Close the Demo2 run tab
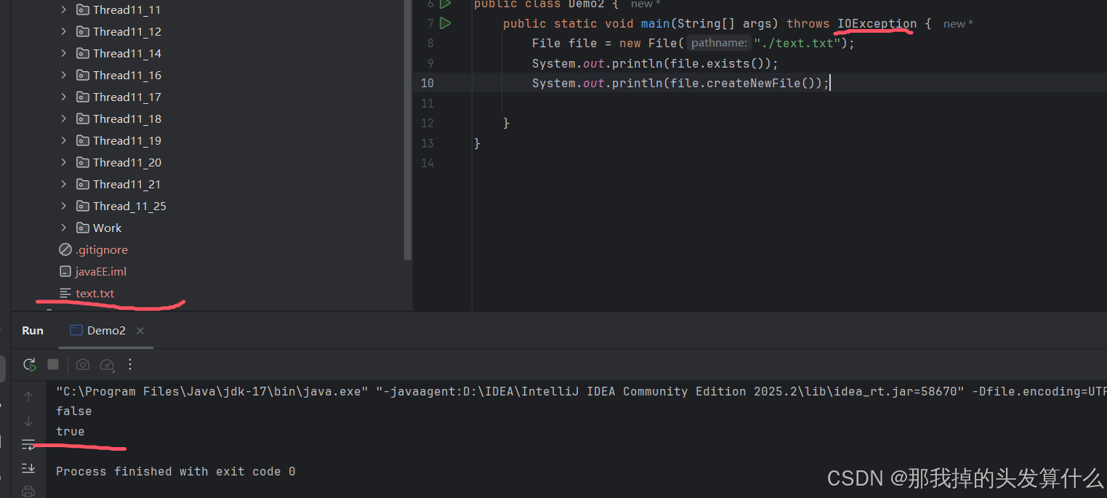Screen dimensions: 1107x498 point(140,331)
